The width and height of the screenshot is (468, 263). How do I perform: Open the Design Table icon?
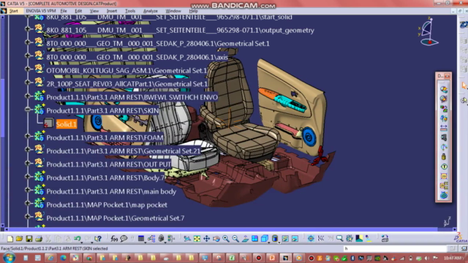(141, 238)
